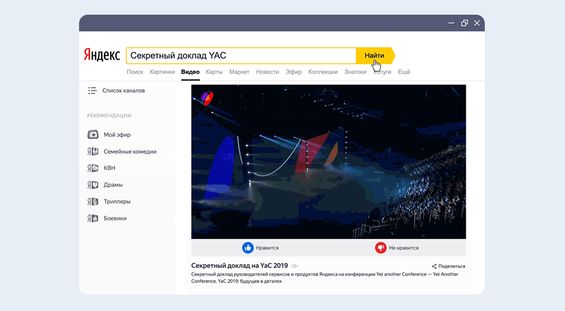Viewport: 565px width, 311px height.
Task: Click the video title Секретный доклад на YaC 2019
Action: pyautogui.click(x=240, y=266)
